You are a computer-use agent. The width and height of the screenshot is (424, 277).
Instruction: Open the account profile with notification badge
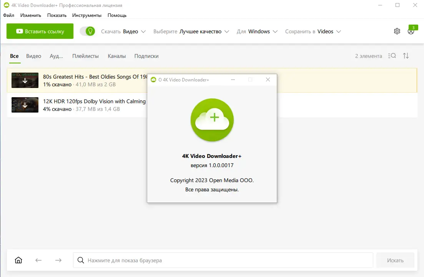(411, 32)
